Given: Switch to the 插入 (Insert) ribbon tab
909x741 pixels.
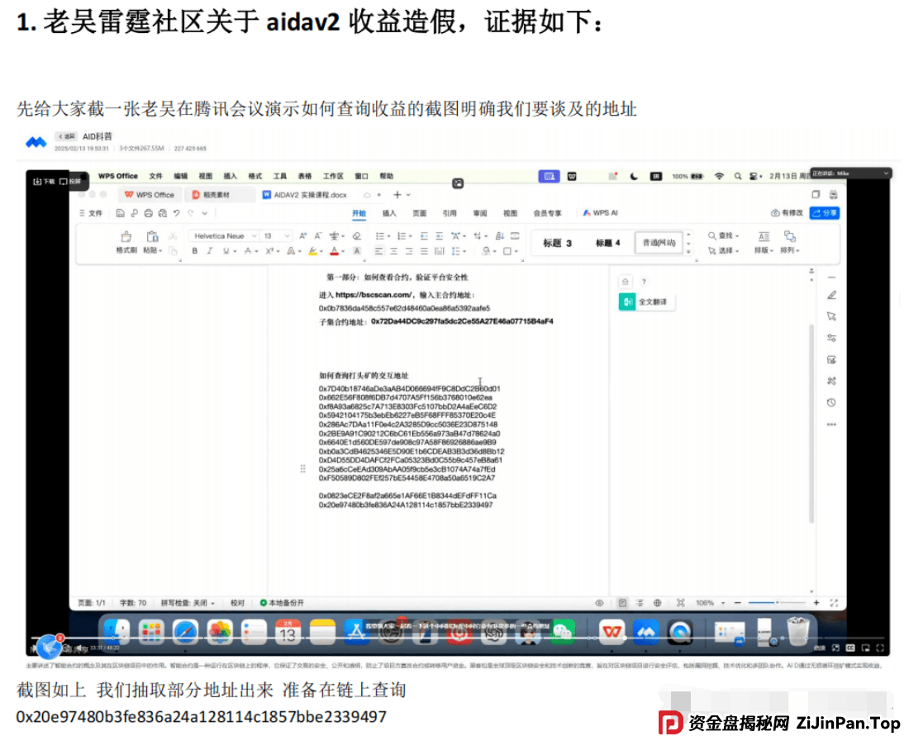Looking at the screenshot, I should (389, 212).
